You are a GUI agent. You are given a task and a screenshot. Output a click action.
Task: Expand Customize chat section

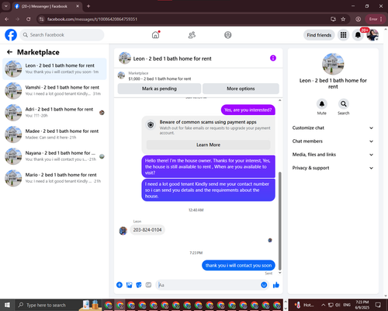(333, 128)
